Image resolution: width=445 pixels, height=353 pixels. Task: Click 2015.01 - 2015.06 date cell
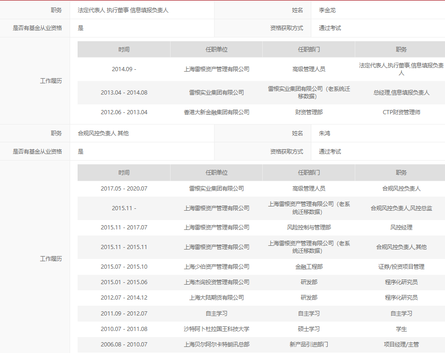click(124, 282)
